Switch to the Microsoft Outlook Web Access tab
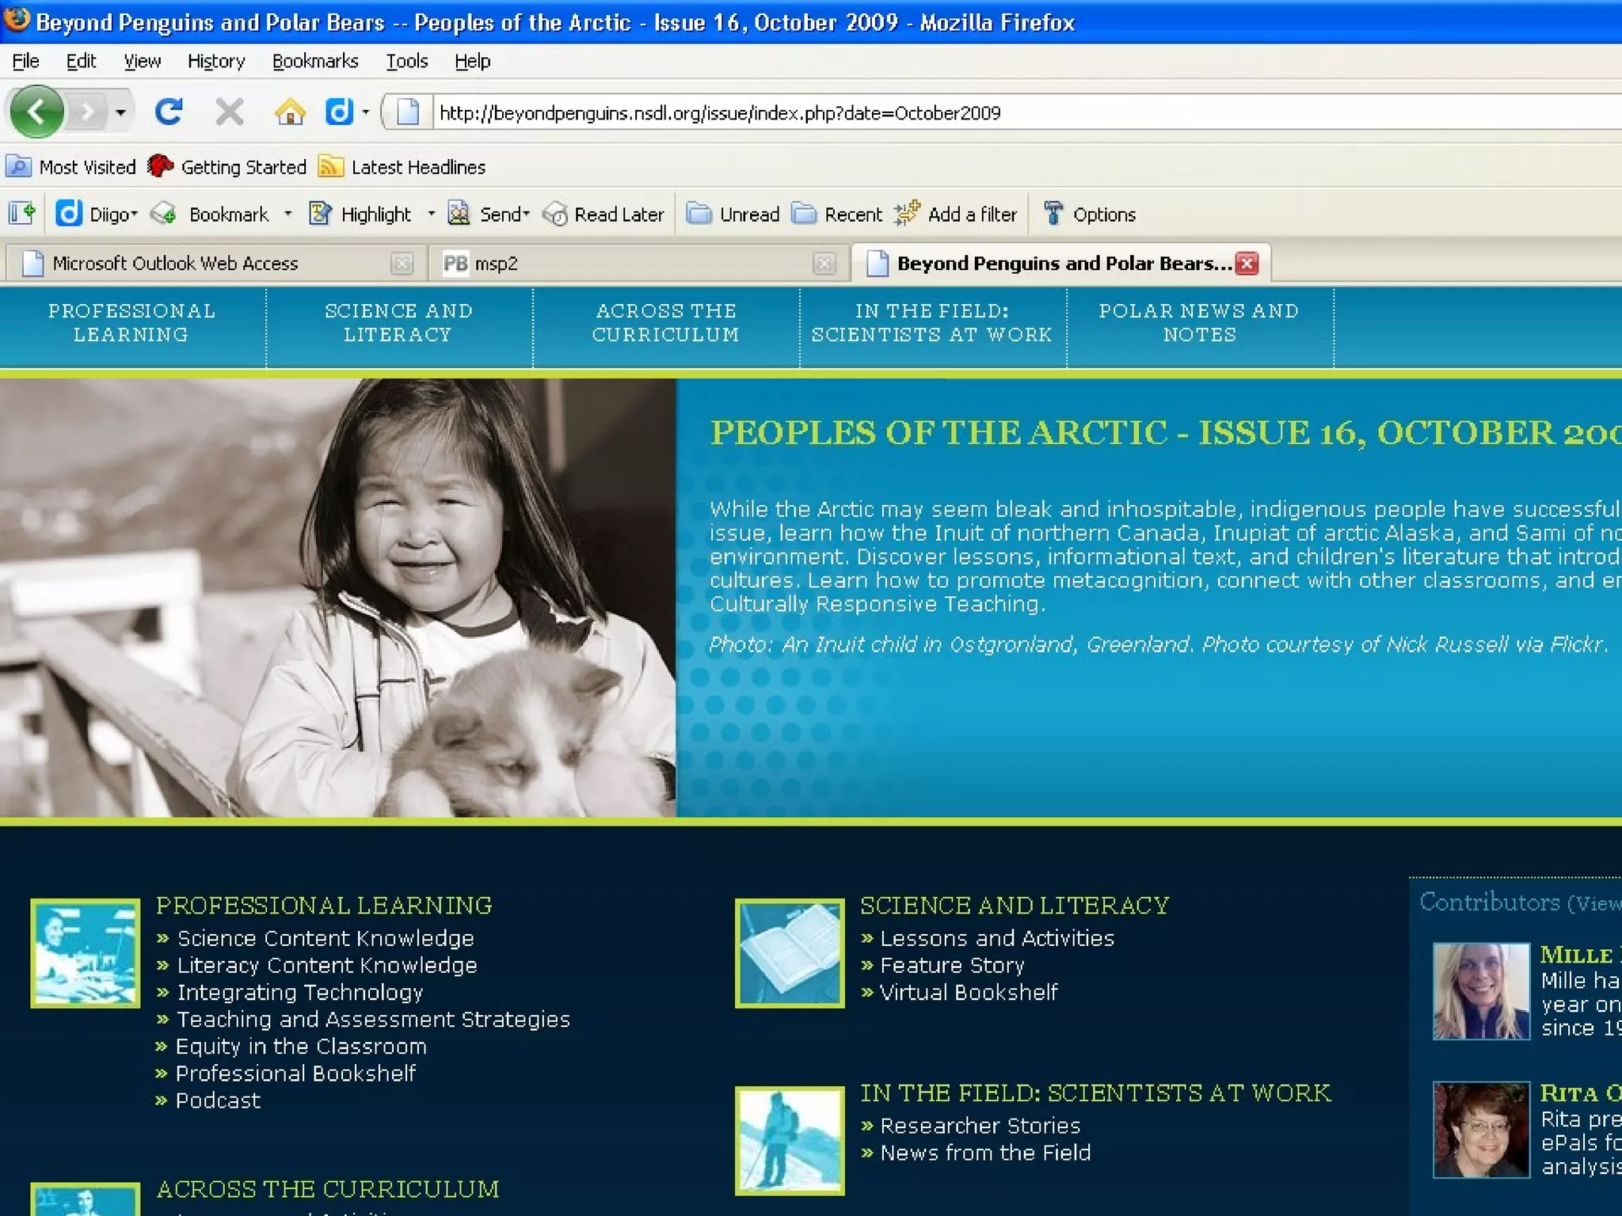The width and height of the screenshot is (1622, 1216). click(x=175, y=264)
